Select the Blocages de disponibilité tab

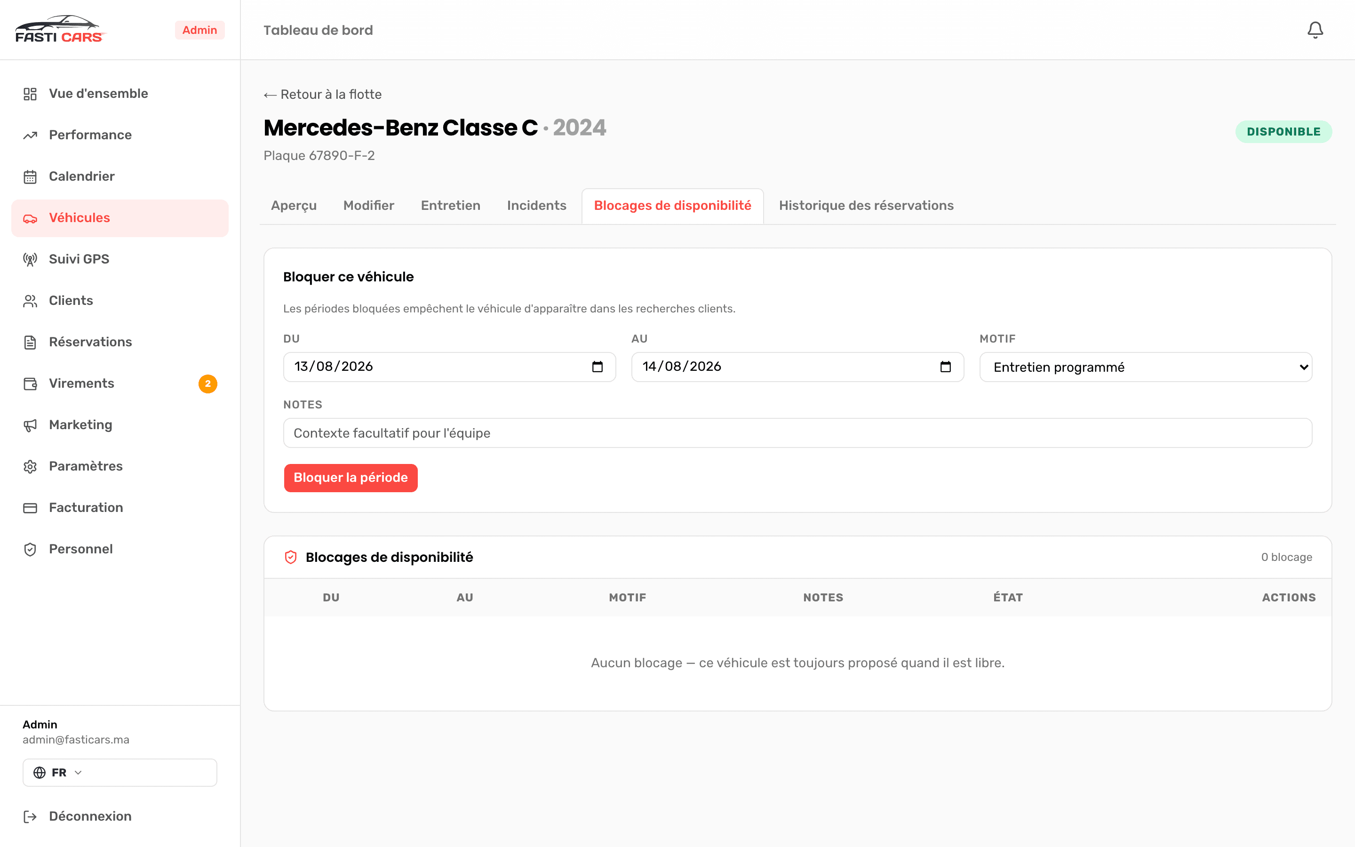pos(672,206)
